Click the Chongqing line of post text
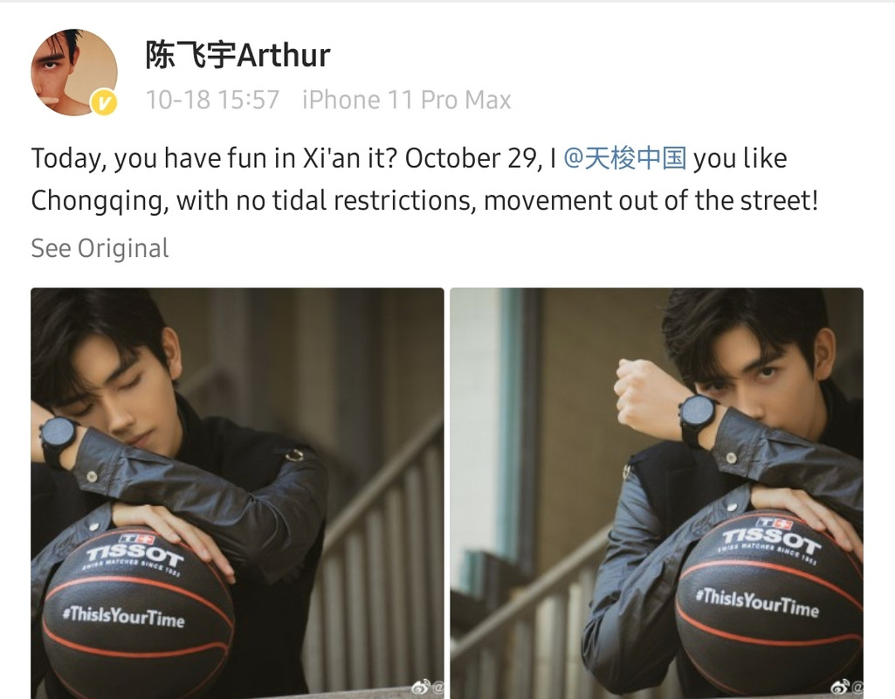 tap(425, 201)
